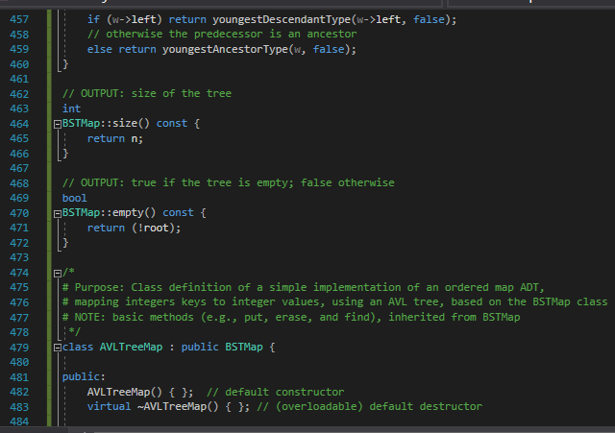Click the '# mapping integers keys' comment line

tap(335, 302)
